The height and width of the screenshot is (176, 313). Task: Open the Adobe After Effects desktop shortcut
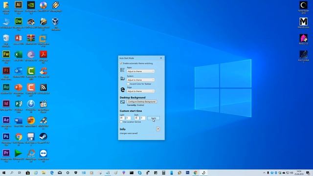pos(6,120)
